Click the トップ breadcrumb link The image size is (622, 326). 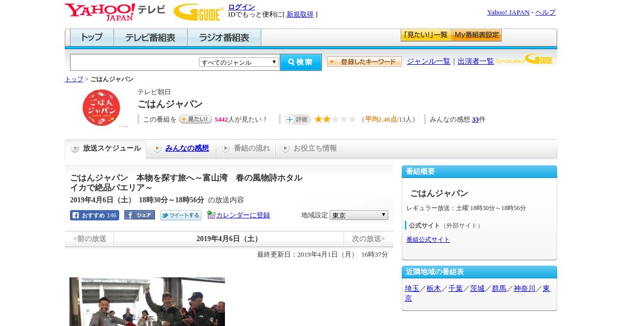coord(74,79)
